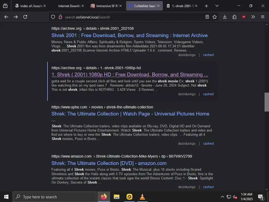Open cached link for amazon.com result

(208, 187)
